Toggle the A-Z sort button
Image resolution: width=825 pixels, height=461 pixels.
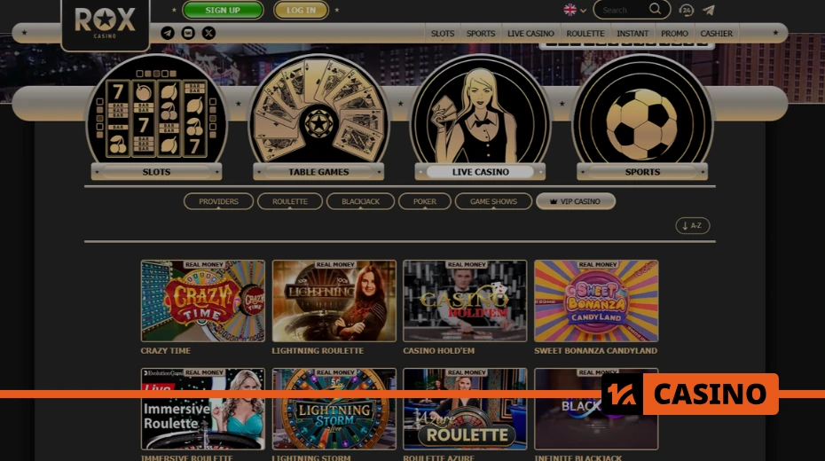tap(693, 225)
